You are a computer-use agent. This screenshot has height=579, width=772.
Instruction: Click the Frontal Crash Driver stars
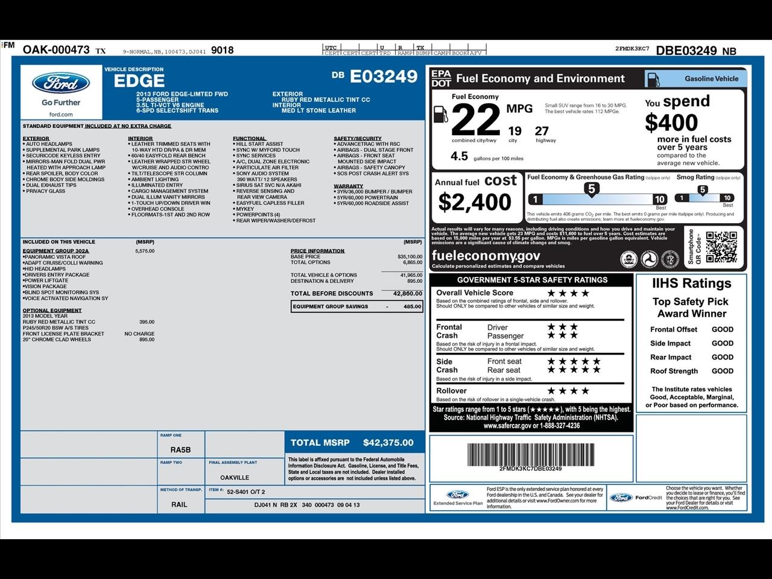click(x=563, y=327)
